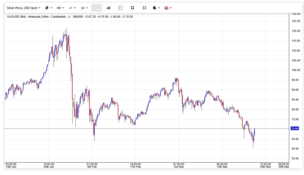Click the candle peak near 120.00

tap(67, 29)
